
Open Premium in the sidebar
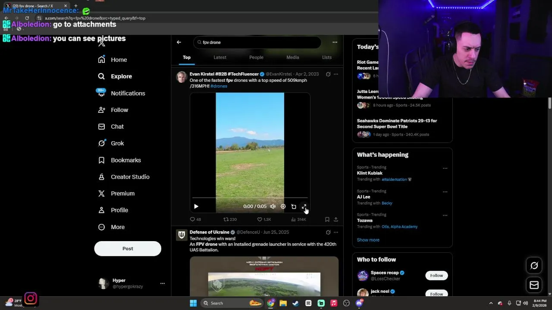pos(116,193)
